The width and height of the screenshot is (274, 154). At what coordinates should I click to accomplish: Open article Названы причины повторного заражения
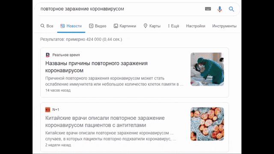tap(96, 67)
